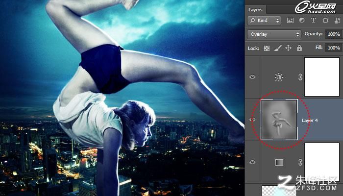Click the Fill value field
The height and width of the screenshot is (196, 343).
(x=334, y=48)
